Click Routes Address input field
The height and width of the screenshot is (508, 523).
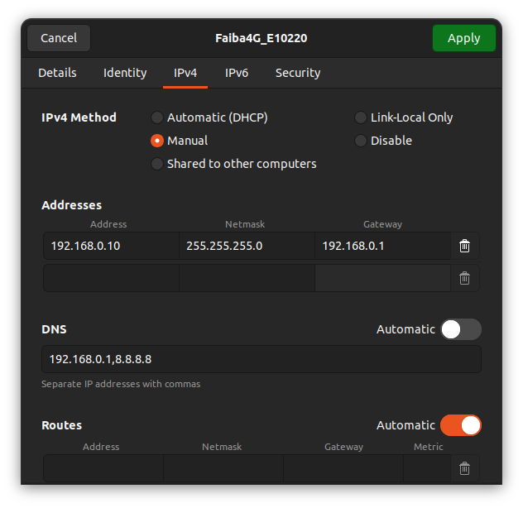[x=103, y=468]
